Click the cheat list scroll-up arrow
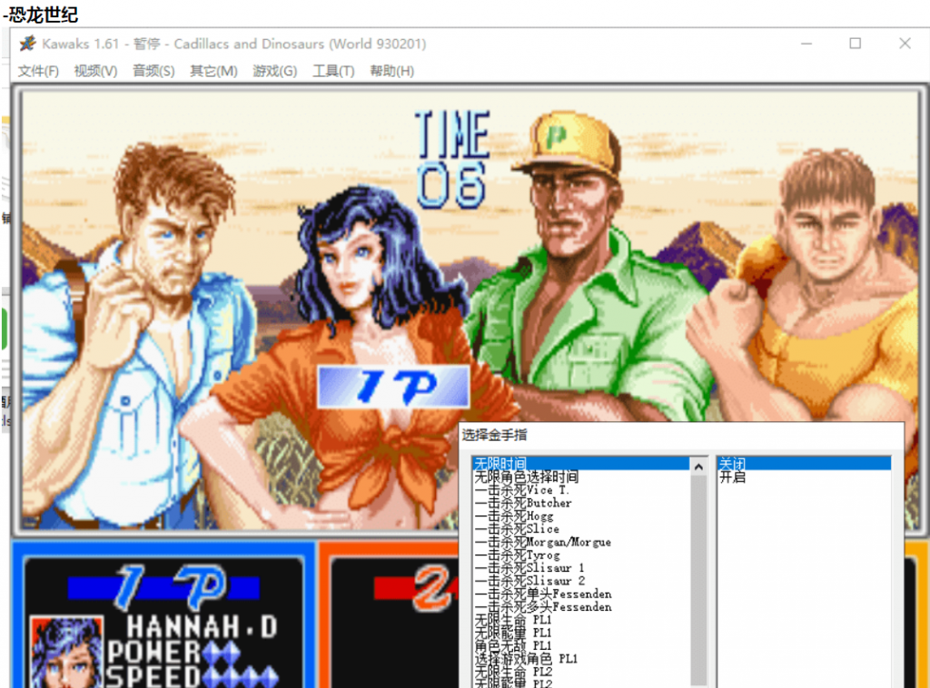 (x=698, y=467)
